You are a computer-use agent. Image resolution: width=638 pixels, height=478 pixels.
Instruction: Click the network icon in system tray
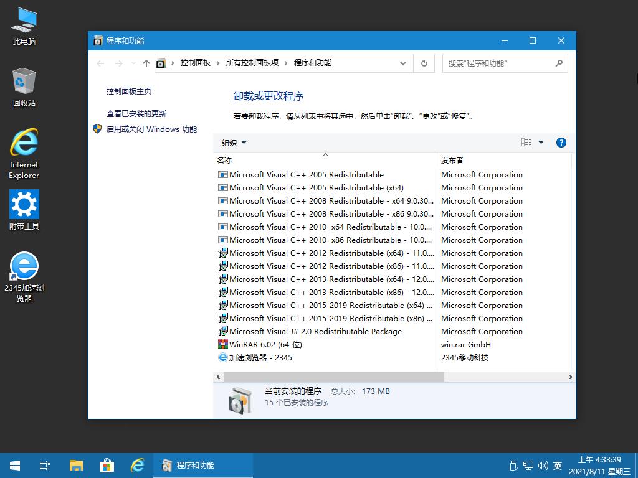click(x=528, y=466)
